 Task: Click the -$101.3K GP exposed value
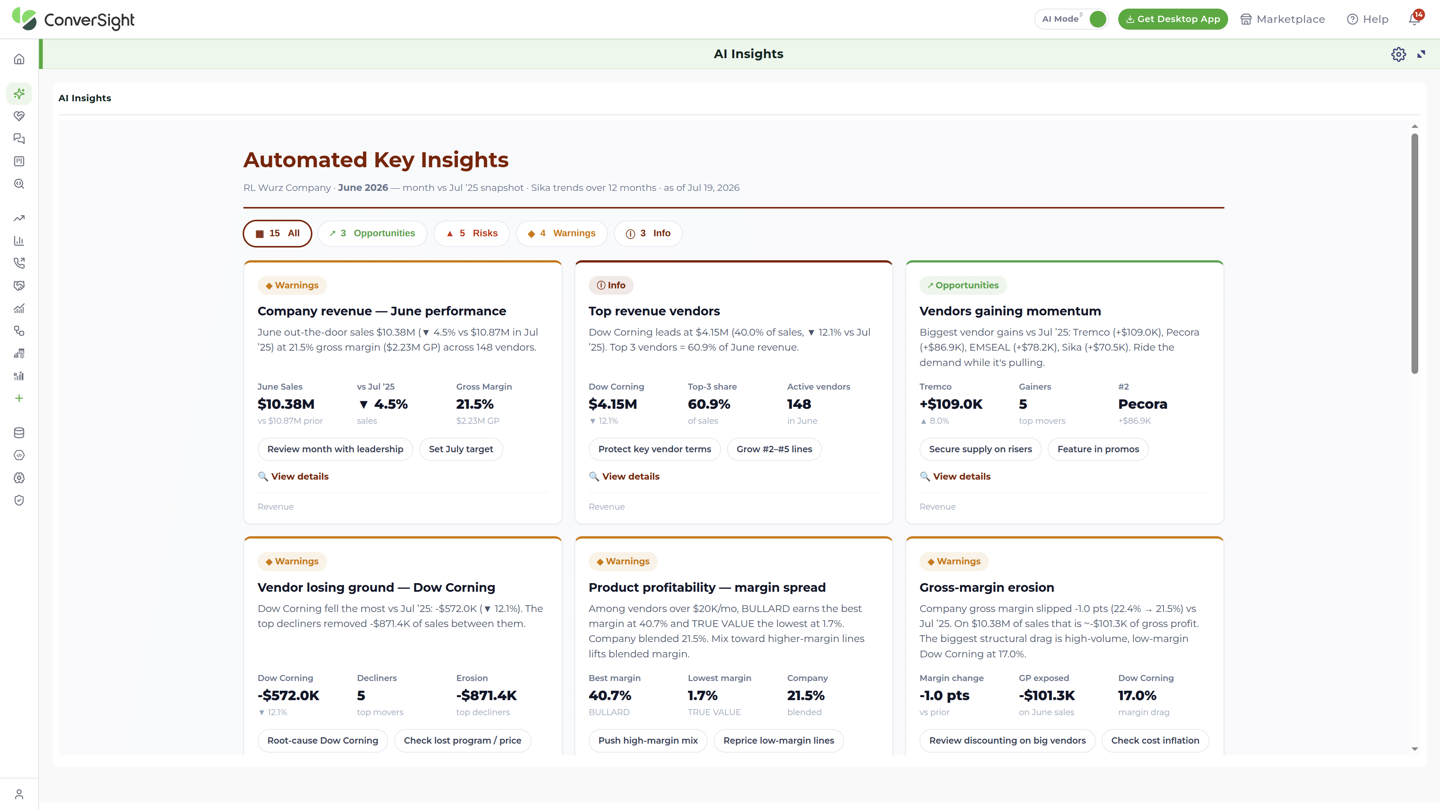point(1047,695)
